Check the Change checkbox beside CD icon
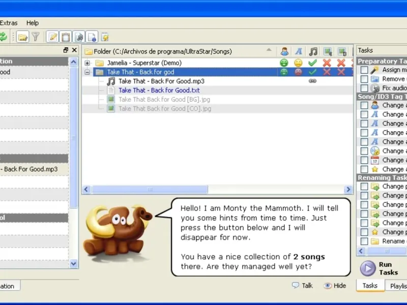Viewport: 407px width, 305px height. (x=364, y=151)
